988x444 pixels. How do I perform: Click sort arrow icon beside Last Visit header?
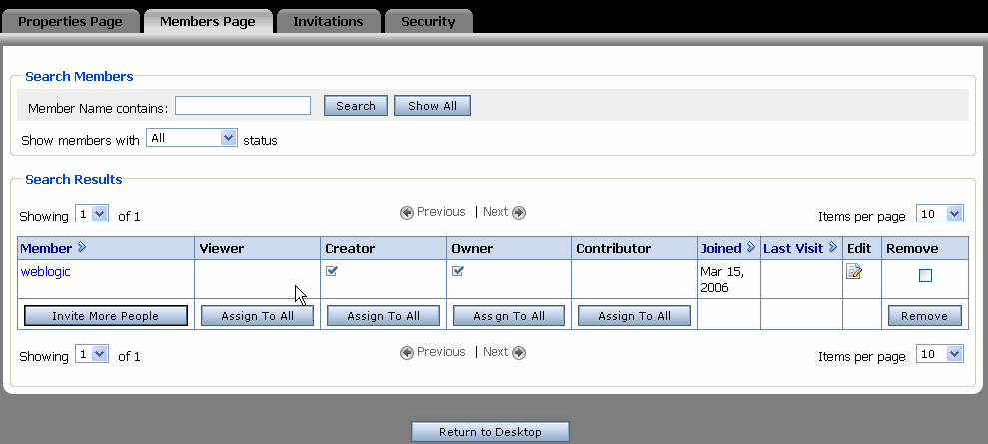tap(833, 247)
